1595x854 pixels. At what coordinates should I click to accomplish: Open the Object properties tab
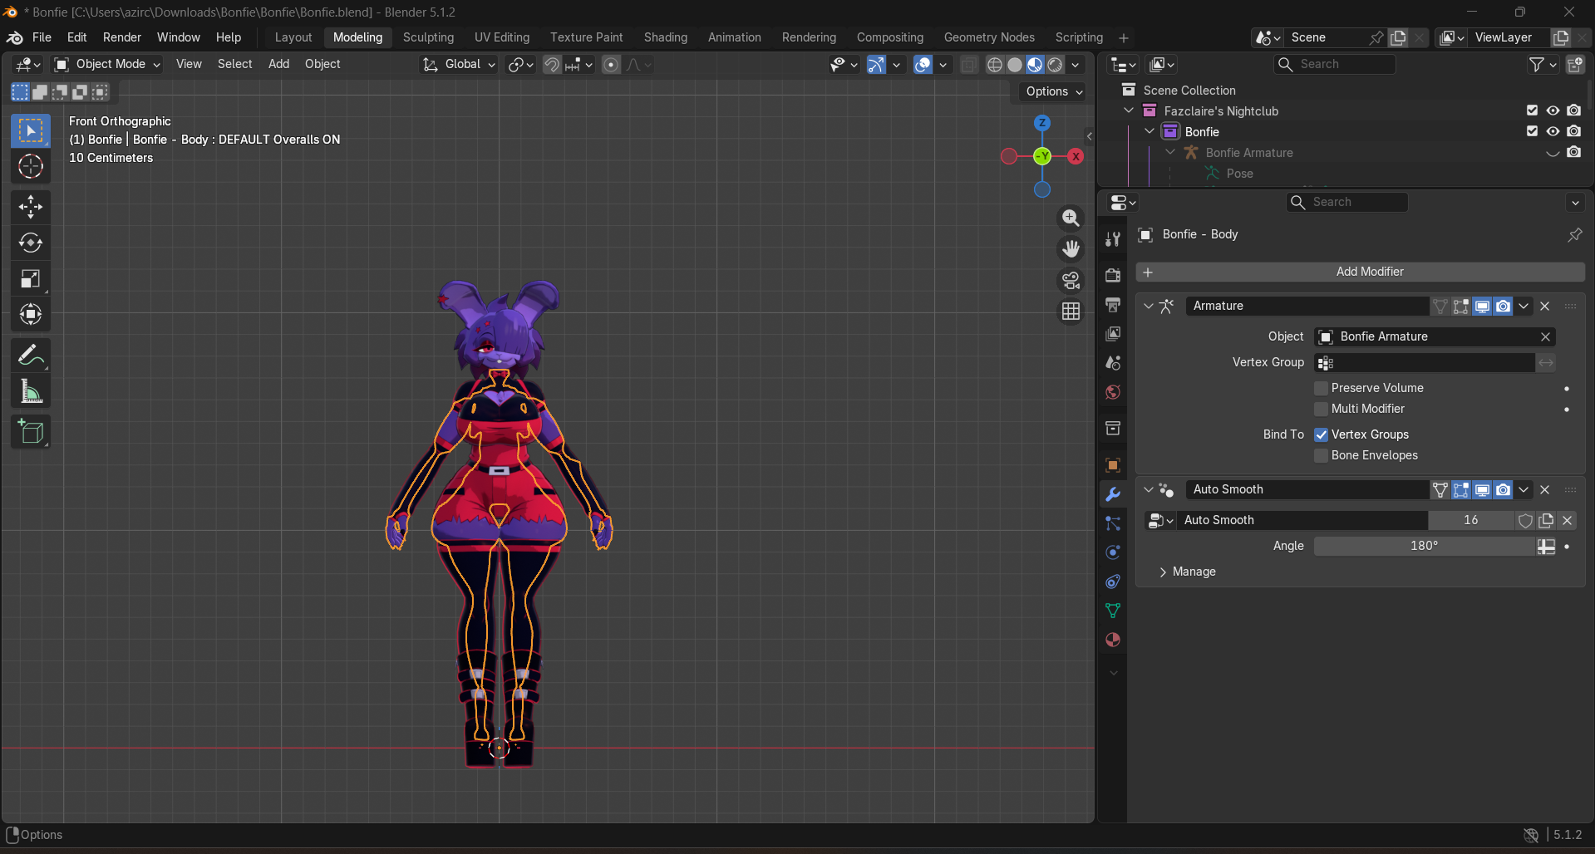pos(1113,464)
